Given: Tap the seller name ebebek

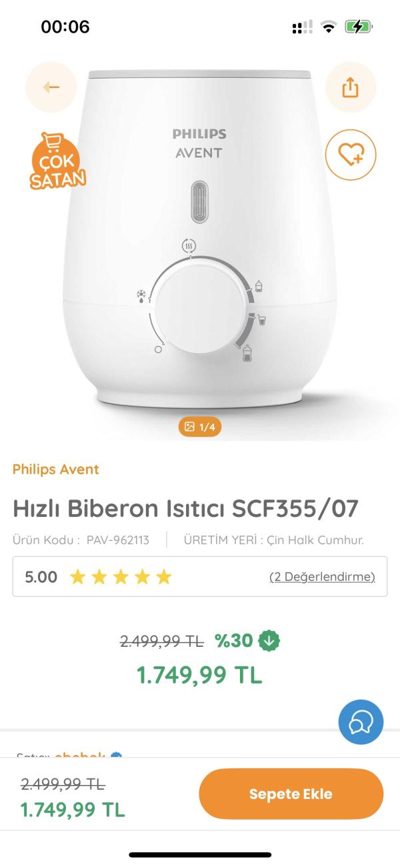Looking at the screenshot, I should tap(80, 756).
